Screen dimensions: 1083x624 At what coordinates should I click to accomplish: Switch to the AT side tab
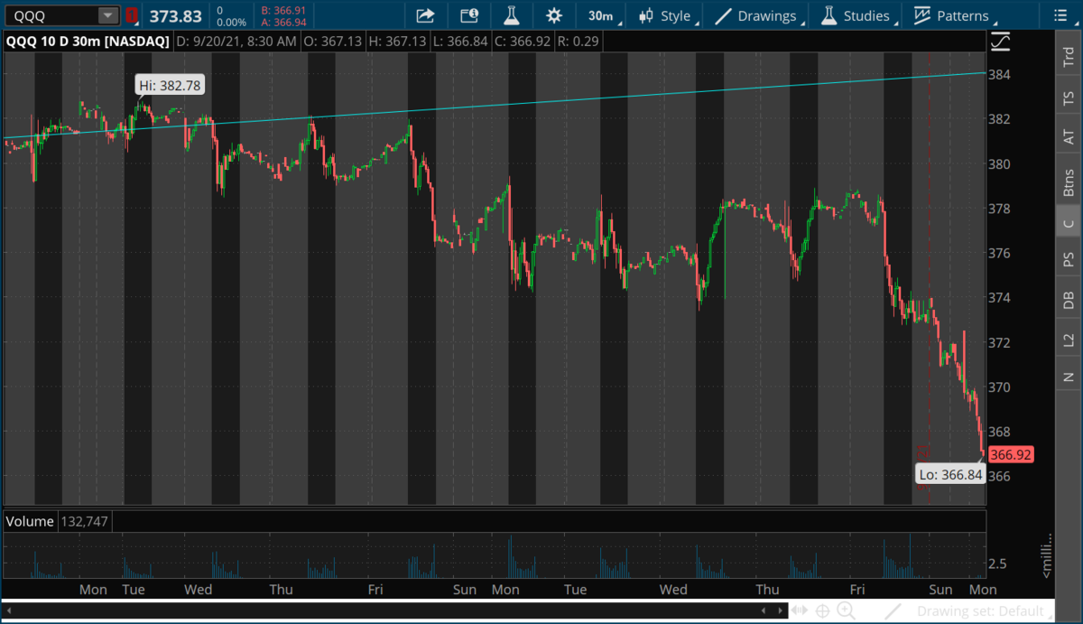pos(1069,137)
